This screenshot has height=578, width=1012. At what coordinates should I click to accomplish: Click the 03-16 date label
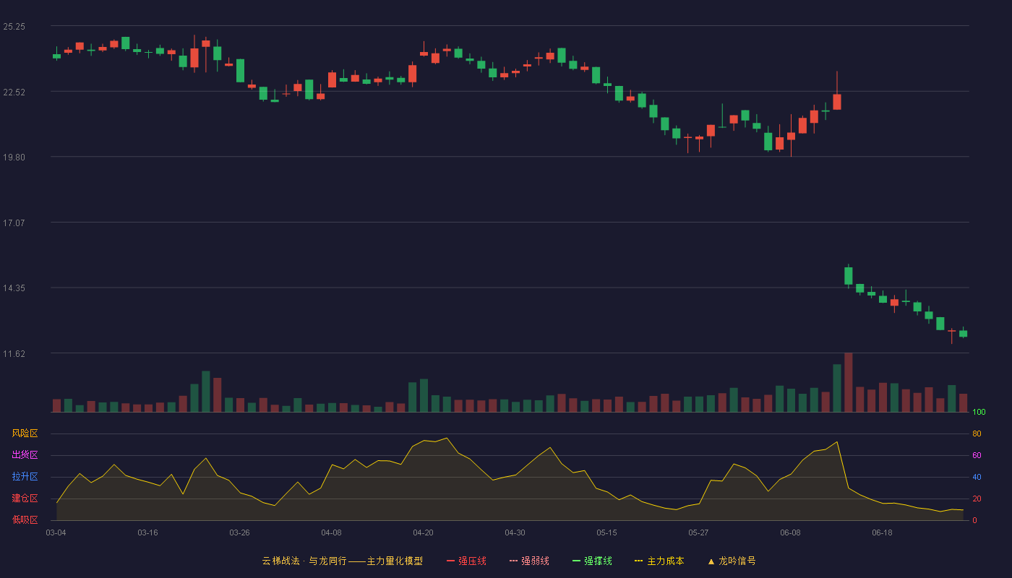click(147, 532)
